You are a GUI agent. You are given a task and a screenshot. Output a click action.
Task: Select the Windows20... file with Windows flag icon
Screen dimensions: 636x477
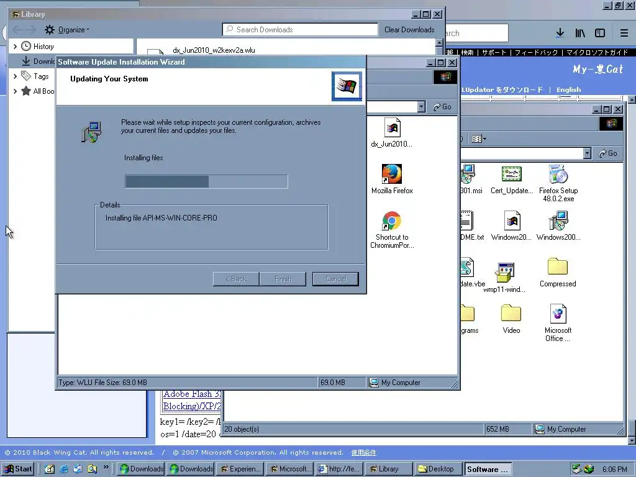click(x=511, y=226)
